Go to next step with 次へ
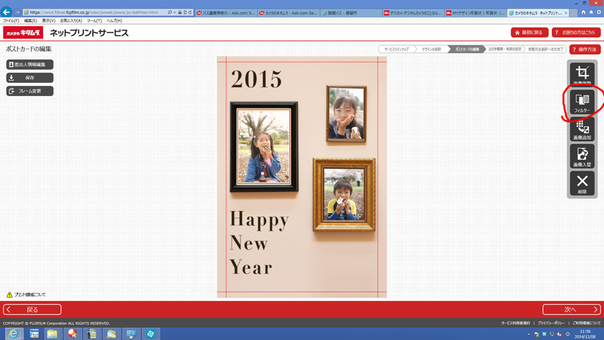The image size is (604, 340). tap(571, 310)
